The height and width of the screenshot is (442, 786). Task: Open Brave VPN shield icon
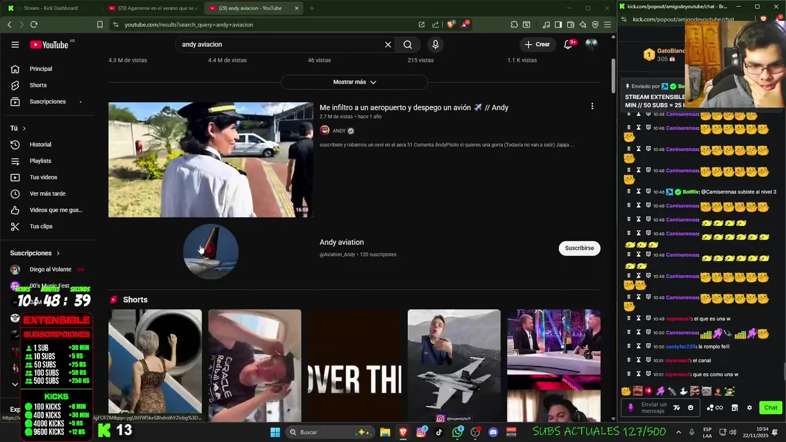(595, 25)
